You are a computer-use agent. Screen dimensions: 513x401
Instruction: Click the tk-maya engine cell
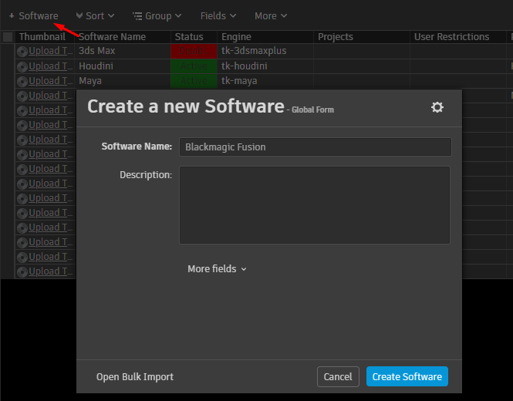(265, 81)
